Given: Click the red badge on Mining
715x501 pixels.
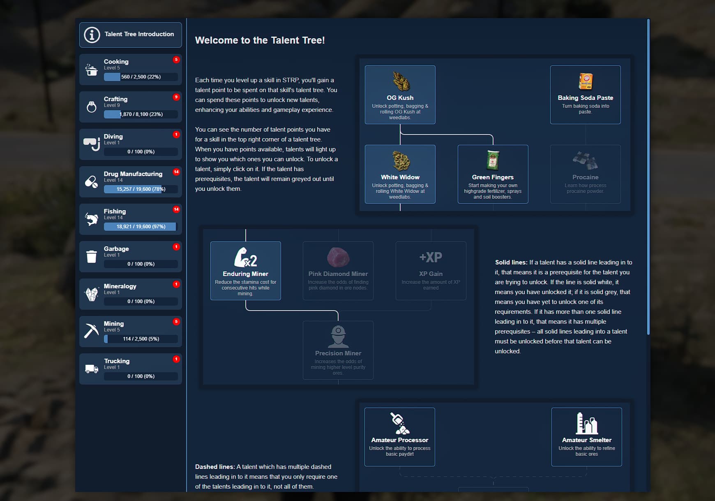Looking at the screenshot, I should (176, 322).
